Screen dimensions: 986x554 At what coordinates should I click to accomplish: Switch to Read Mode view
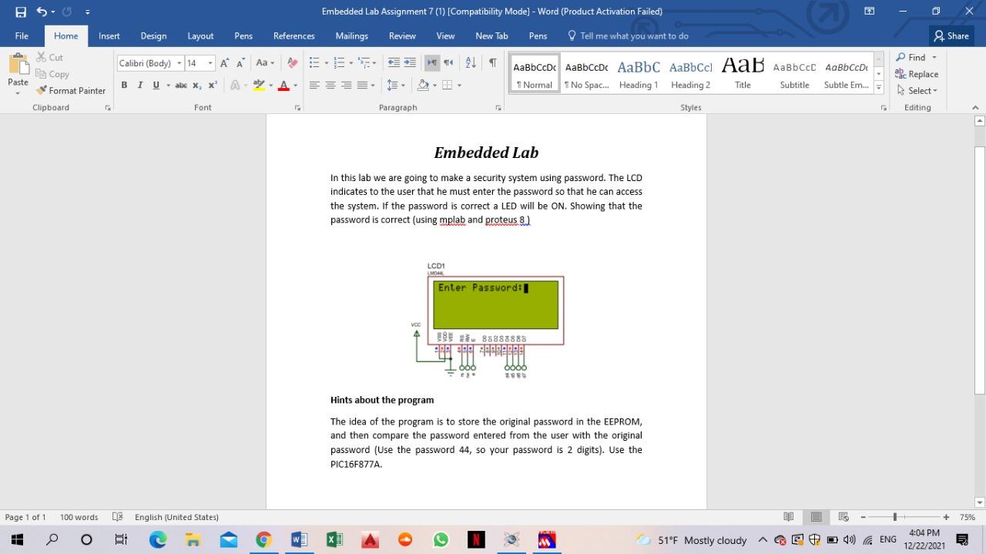[788, 517]
